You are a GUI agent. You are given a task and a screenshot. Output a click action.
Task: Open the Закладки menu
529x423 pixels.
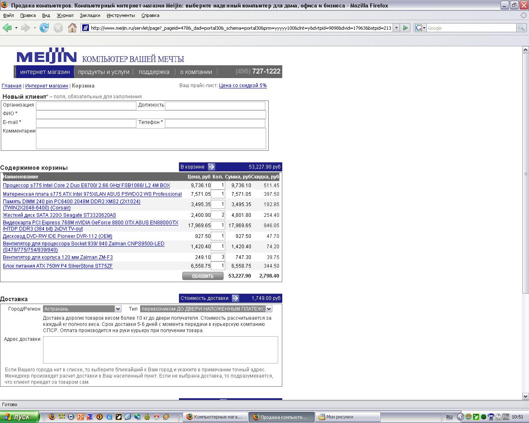(90, 15)
